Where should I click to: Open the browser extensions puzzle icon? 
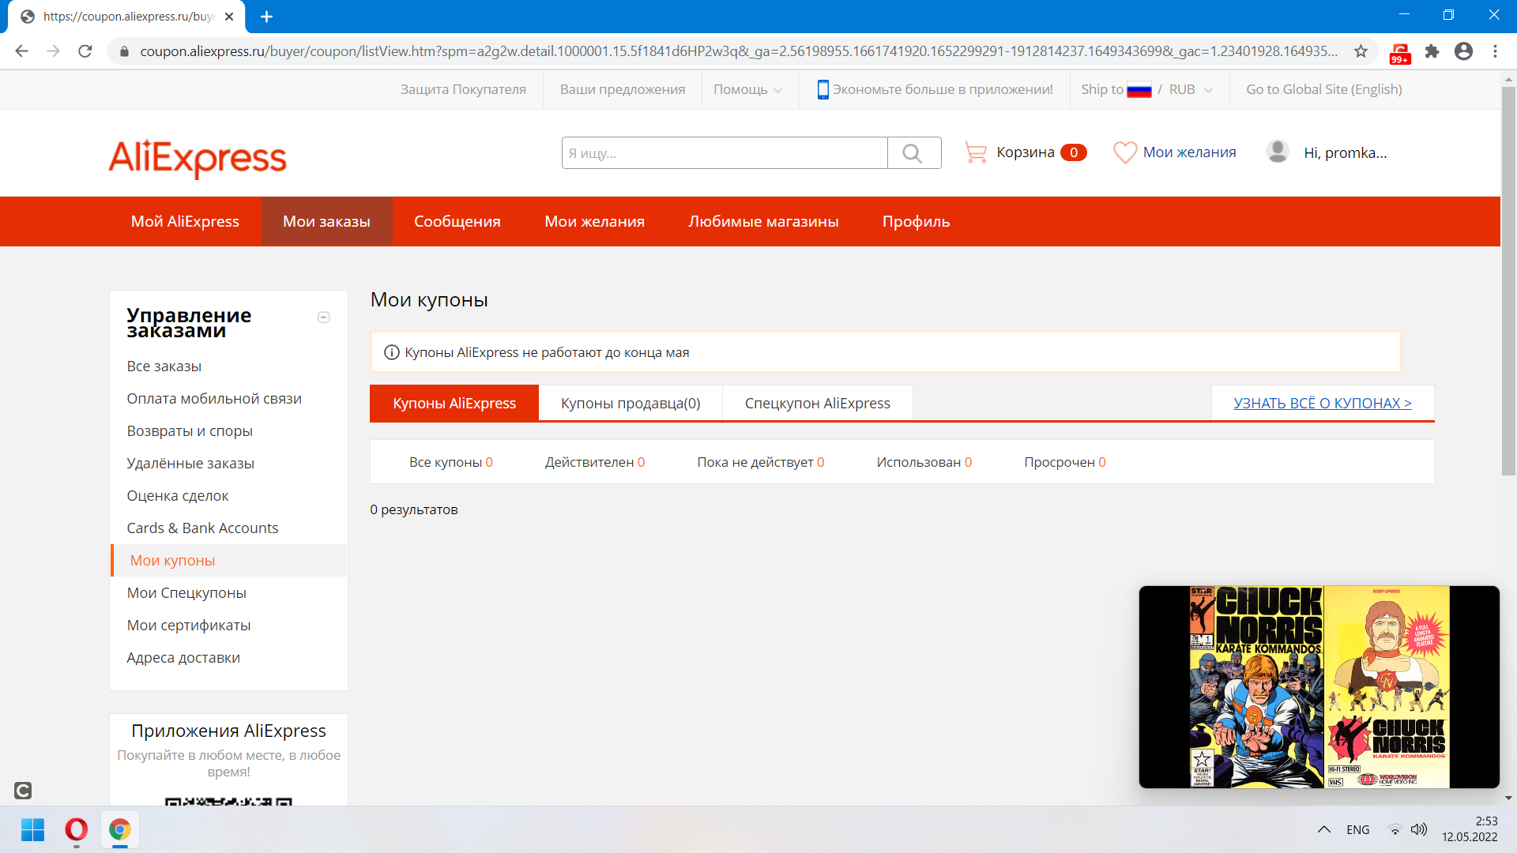point(1432,51)
